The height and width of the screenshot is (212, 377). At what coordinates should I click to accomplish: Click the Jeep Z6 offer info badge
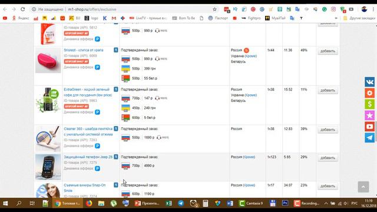tap(116, 157)
